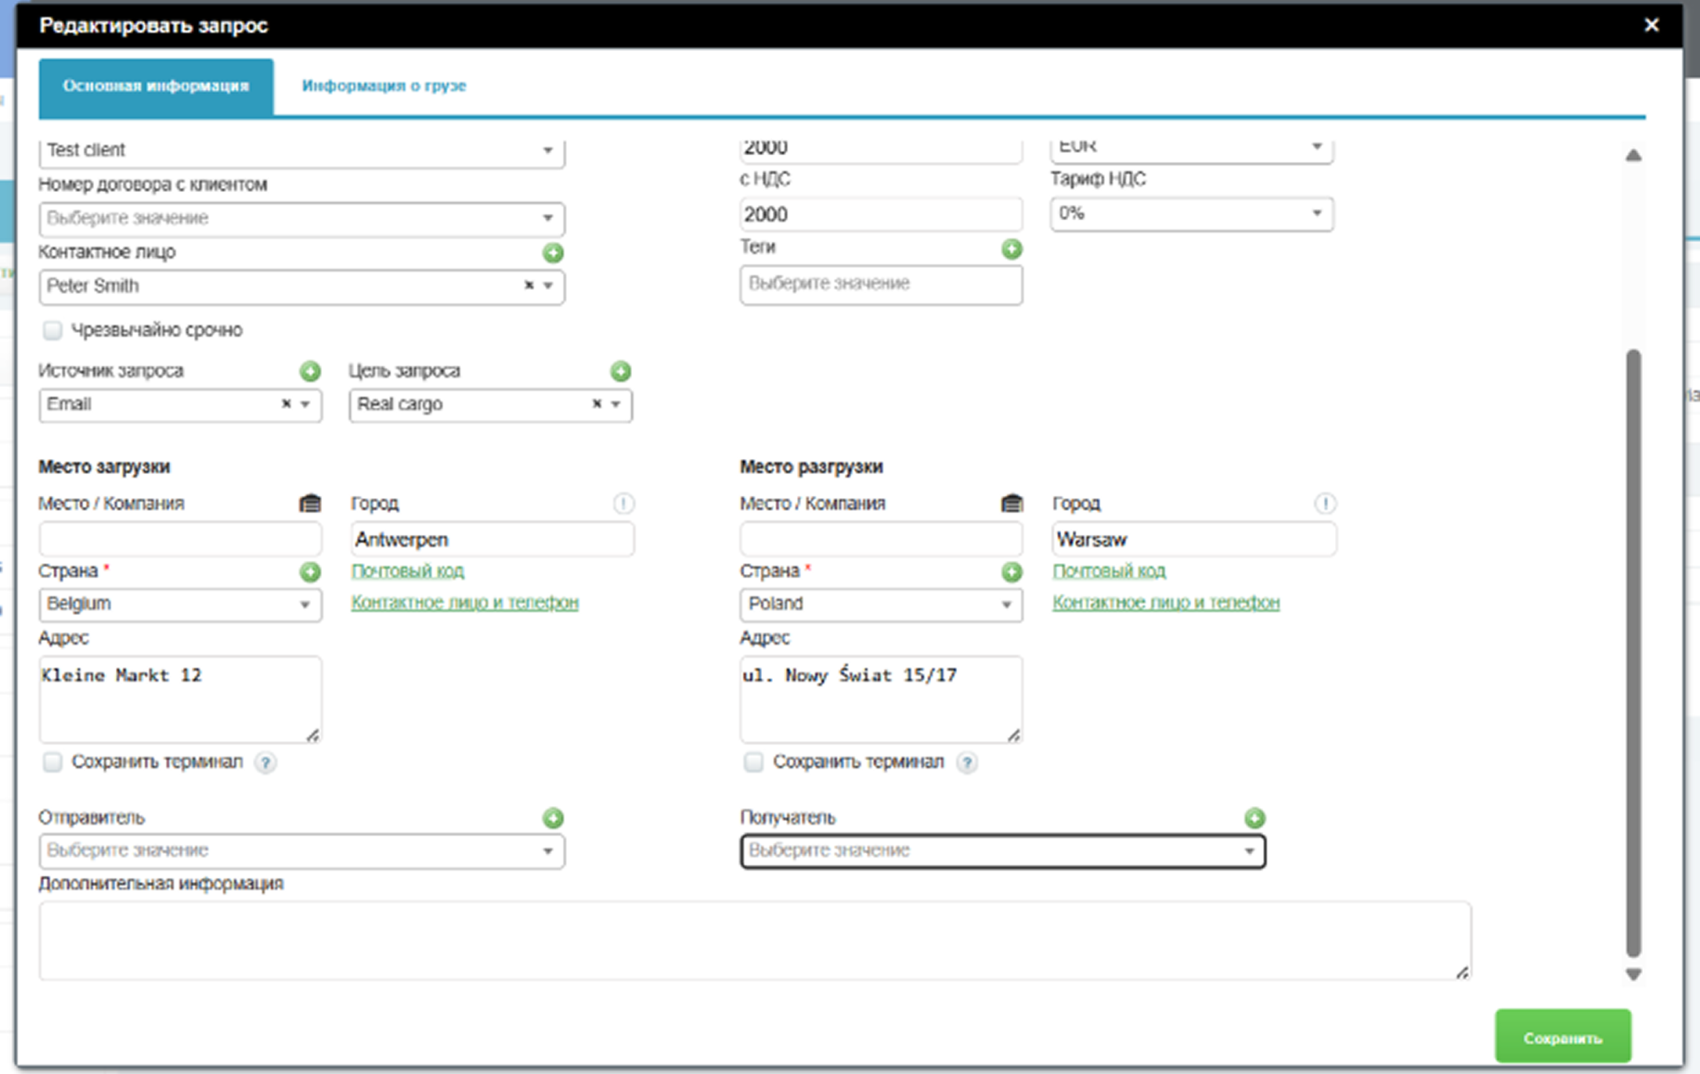Click plus icon beside Цель запроса

(620, 371)
